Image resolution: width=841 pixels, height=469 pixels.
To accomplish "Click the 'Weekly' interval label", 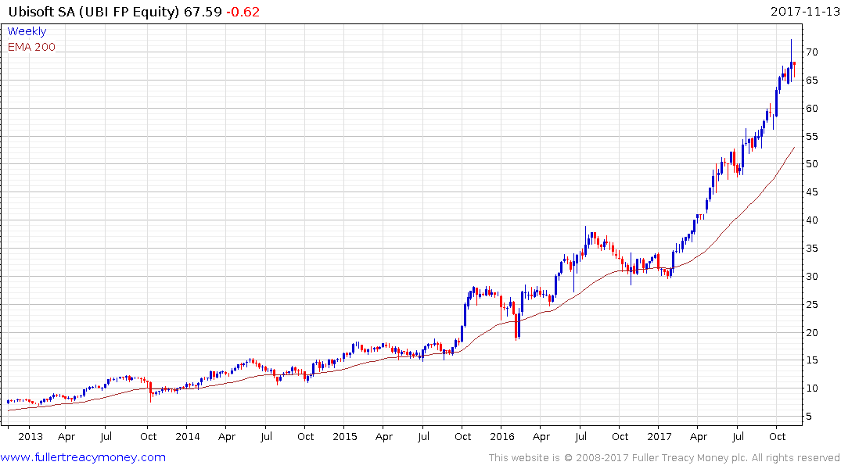I will (x=27, y=31).
